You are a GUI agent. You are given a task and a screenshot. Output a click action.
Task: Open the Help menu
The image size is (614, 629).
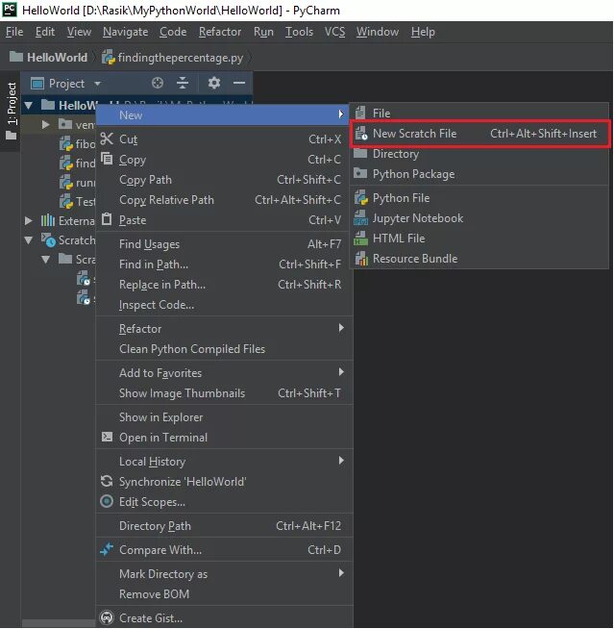423,32
